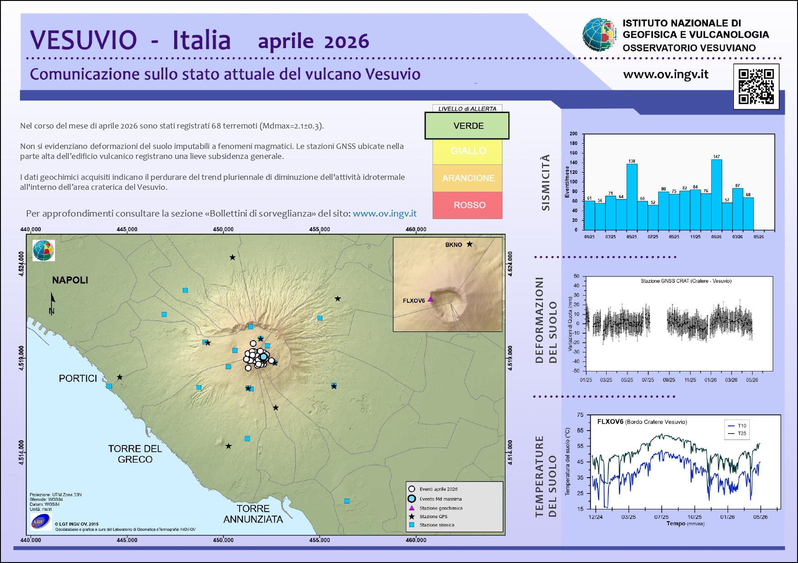
Task: Click the seismicity bar labelled 52
Action: coord(653,217)
